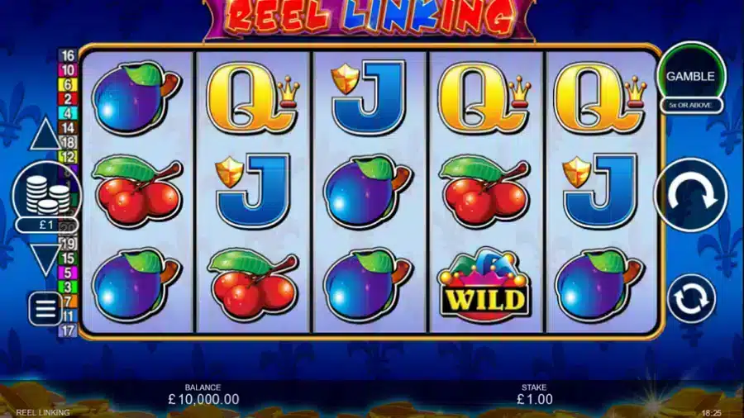Click the cherries on first reel
The height and width of the screenshot is (418, 744).
137,191
